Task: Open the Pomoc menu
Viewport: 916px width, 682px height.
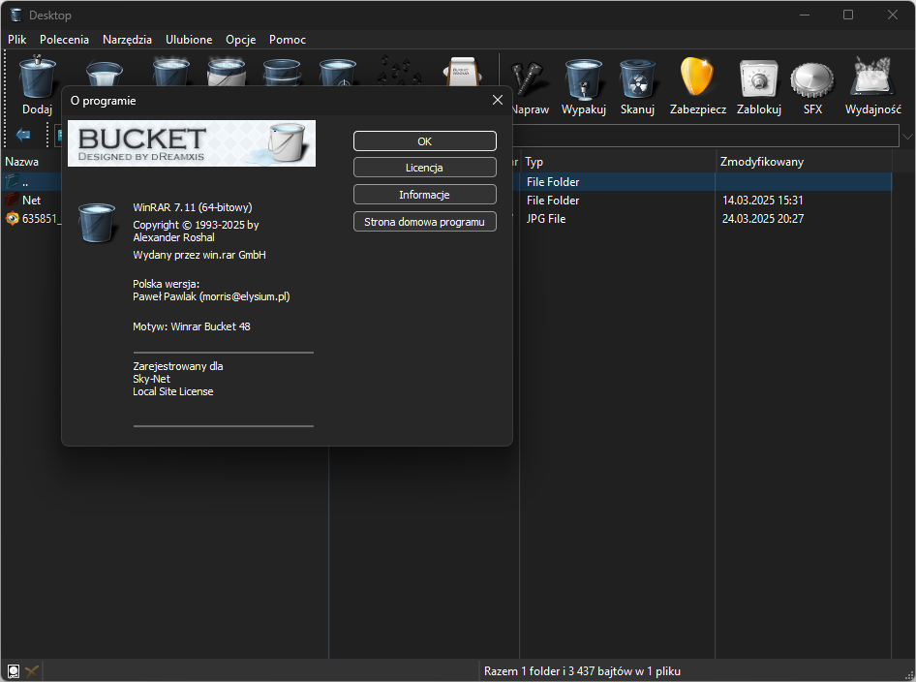Action: pyautogui.click(x=288, y=40)
